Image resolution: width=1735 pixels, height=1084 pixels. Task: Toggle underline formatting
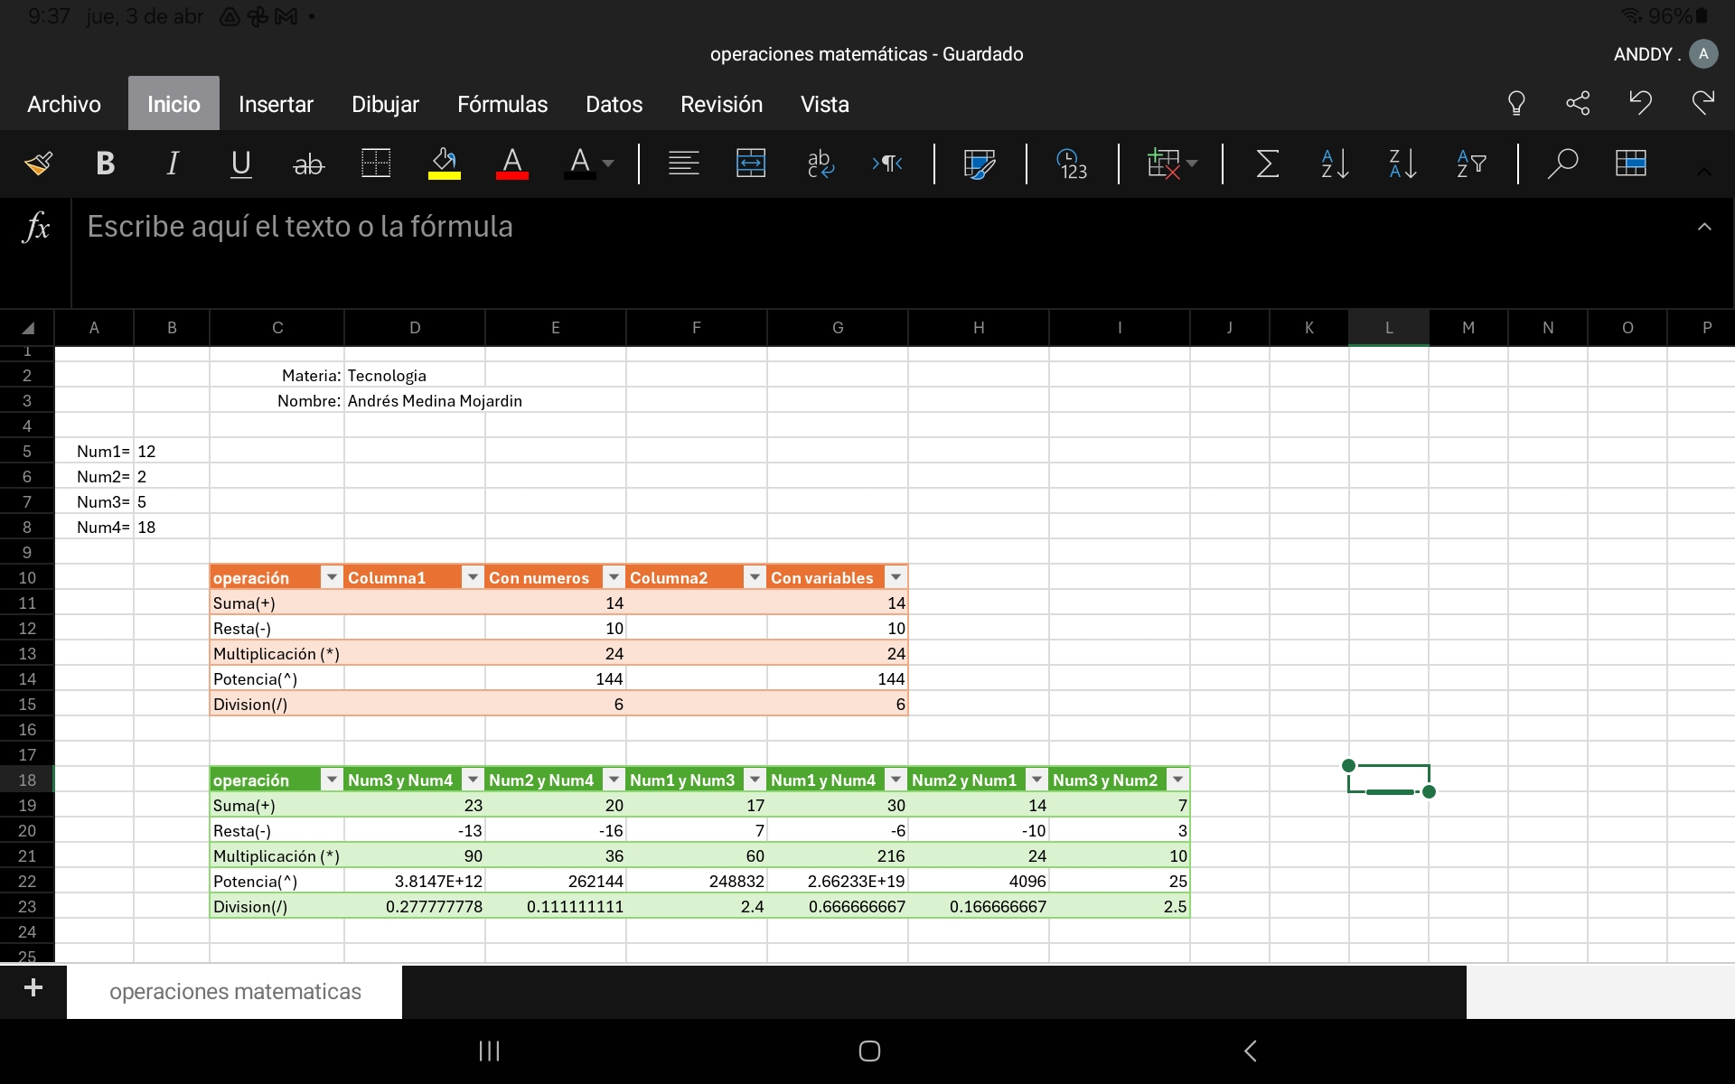tap(240, 164)
